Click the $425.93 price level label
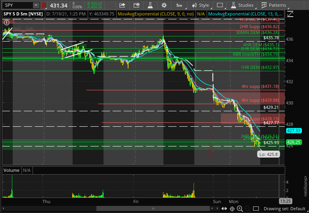This screenshot has width=309, height=213. coord(271,143)
